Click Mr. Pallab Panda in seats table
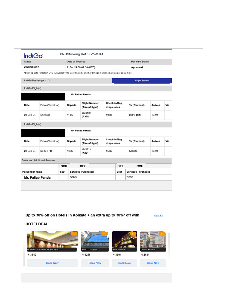Image resolution: width=231 pixels, height=308 pixels. coord(37,177)
